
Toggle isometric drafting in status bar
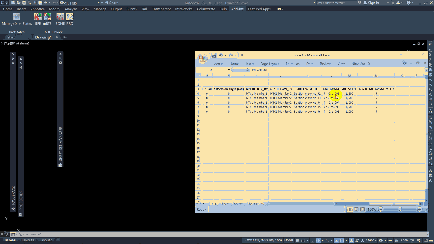coord(327,240)
